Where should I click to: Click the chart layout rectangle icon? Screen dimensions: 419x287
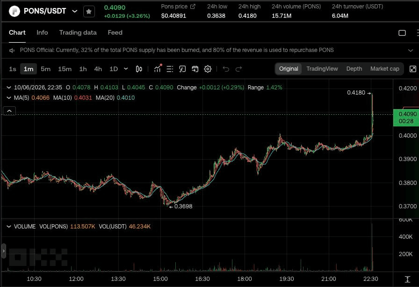[x=402, y=33]
